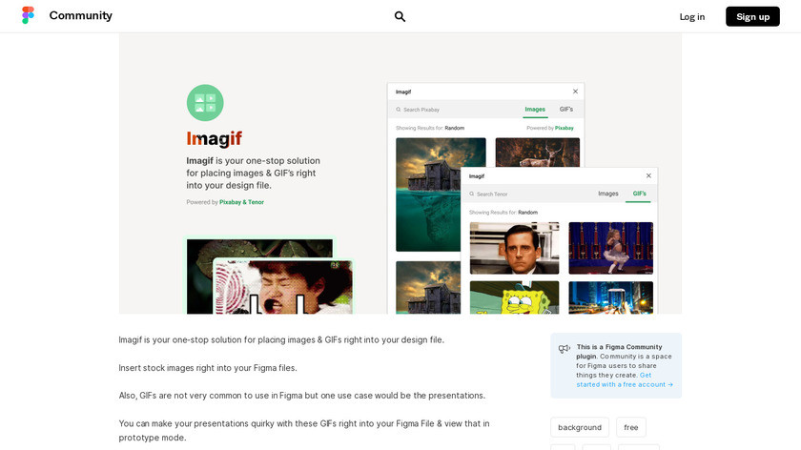Image resolution: width=801 pixels, height=450 pixels.
Task: Click the Search Pixabay magnifier icon
Action: coord(399,110)
